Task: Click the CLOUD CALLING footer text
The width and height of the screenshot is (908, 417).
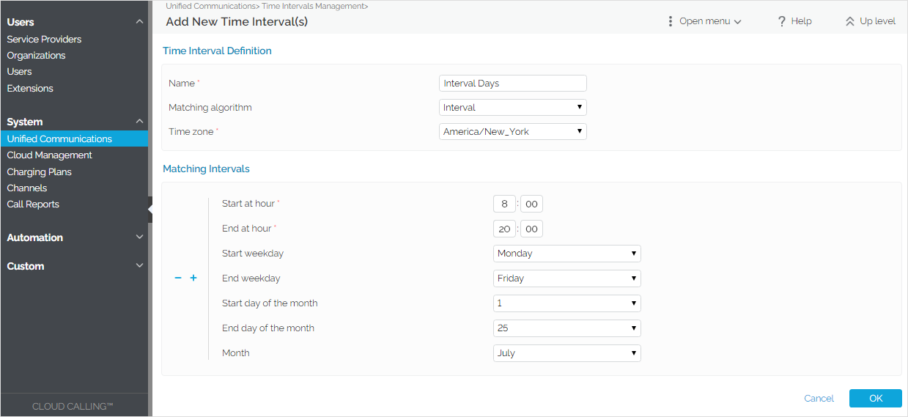Action: click(73, 406)
